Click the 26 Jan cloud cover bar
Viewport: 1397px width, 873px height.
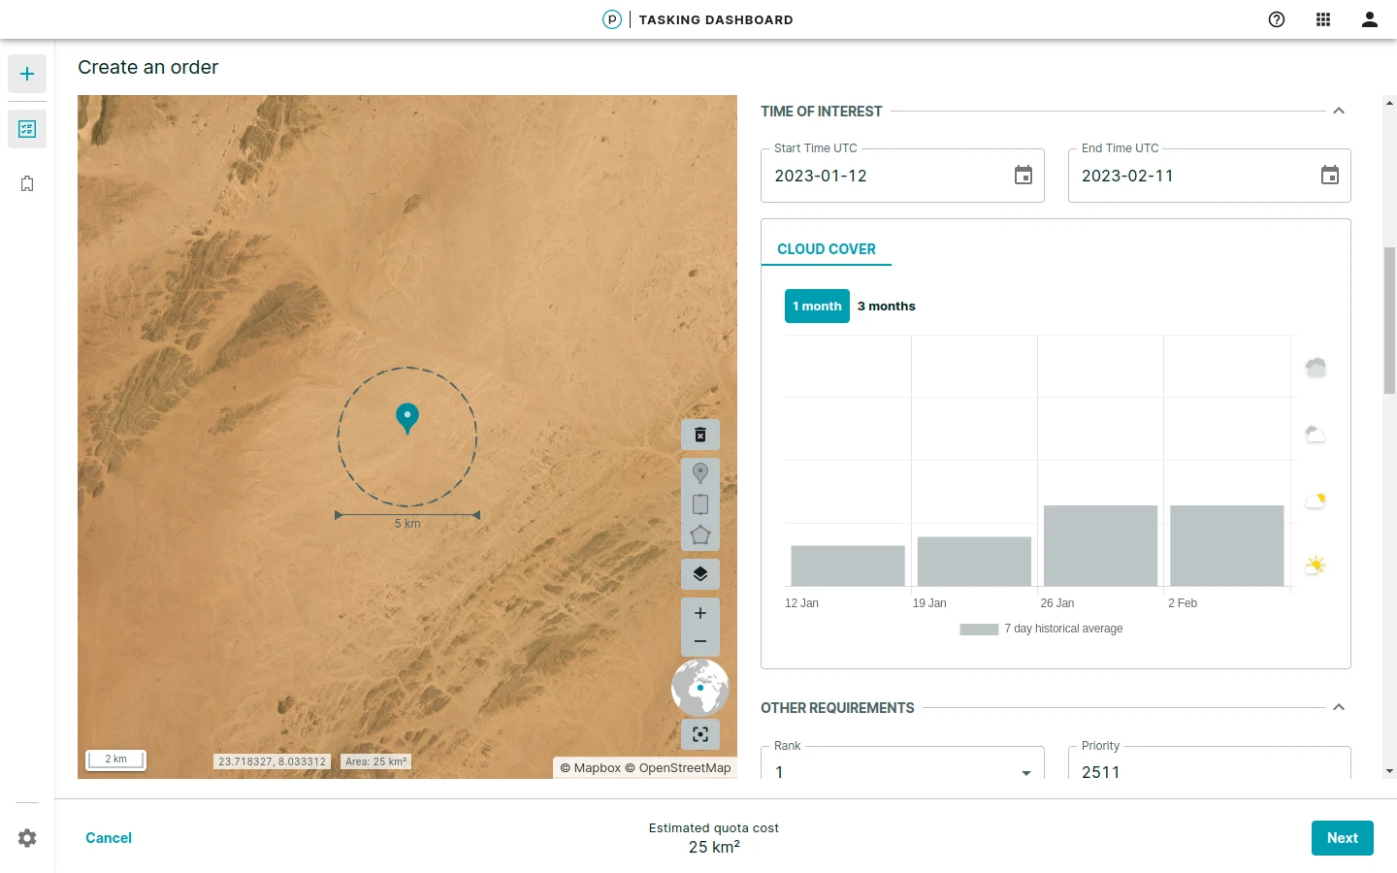pyautogui.click(x=1100, y=545)
